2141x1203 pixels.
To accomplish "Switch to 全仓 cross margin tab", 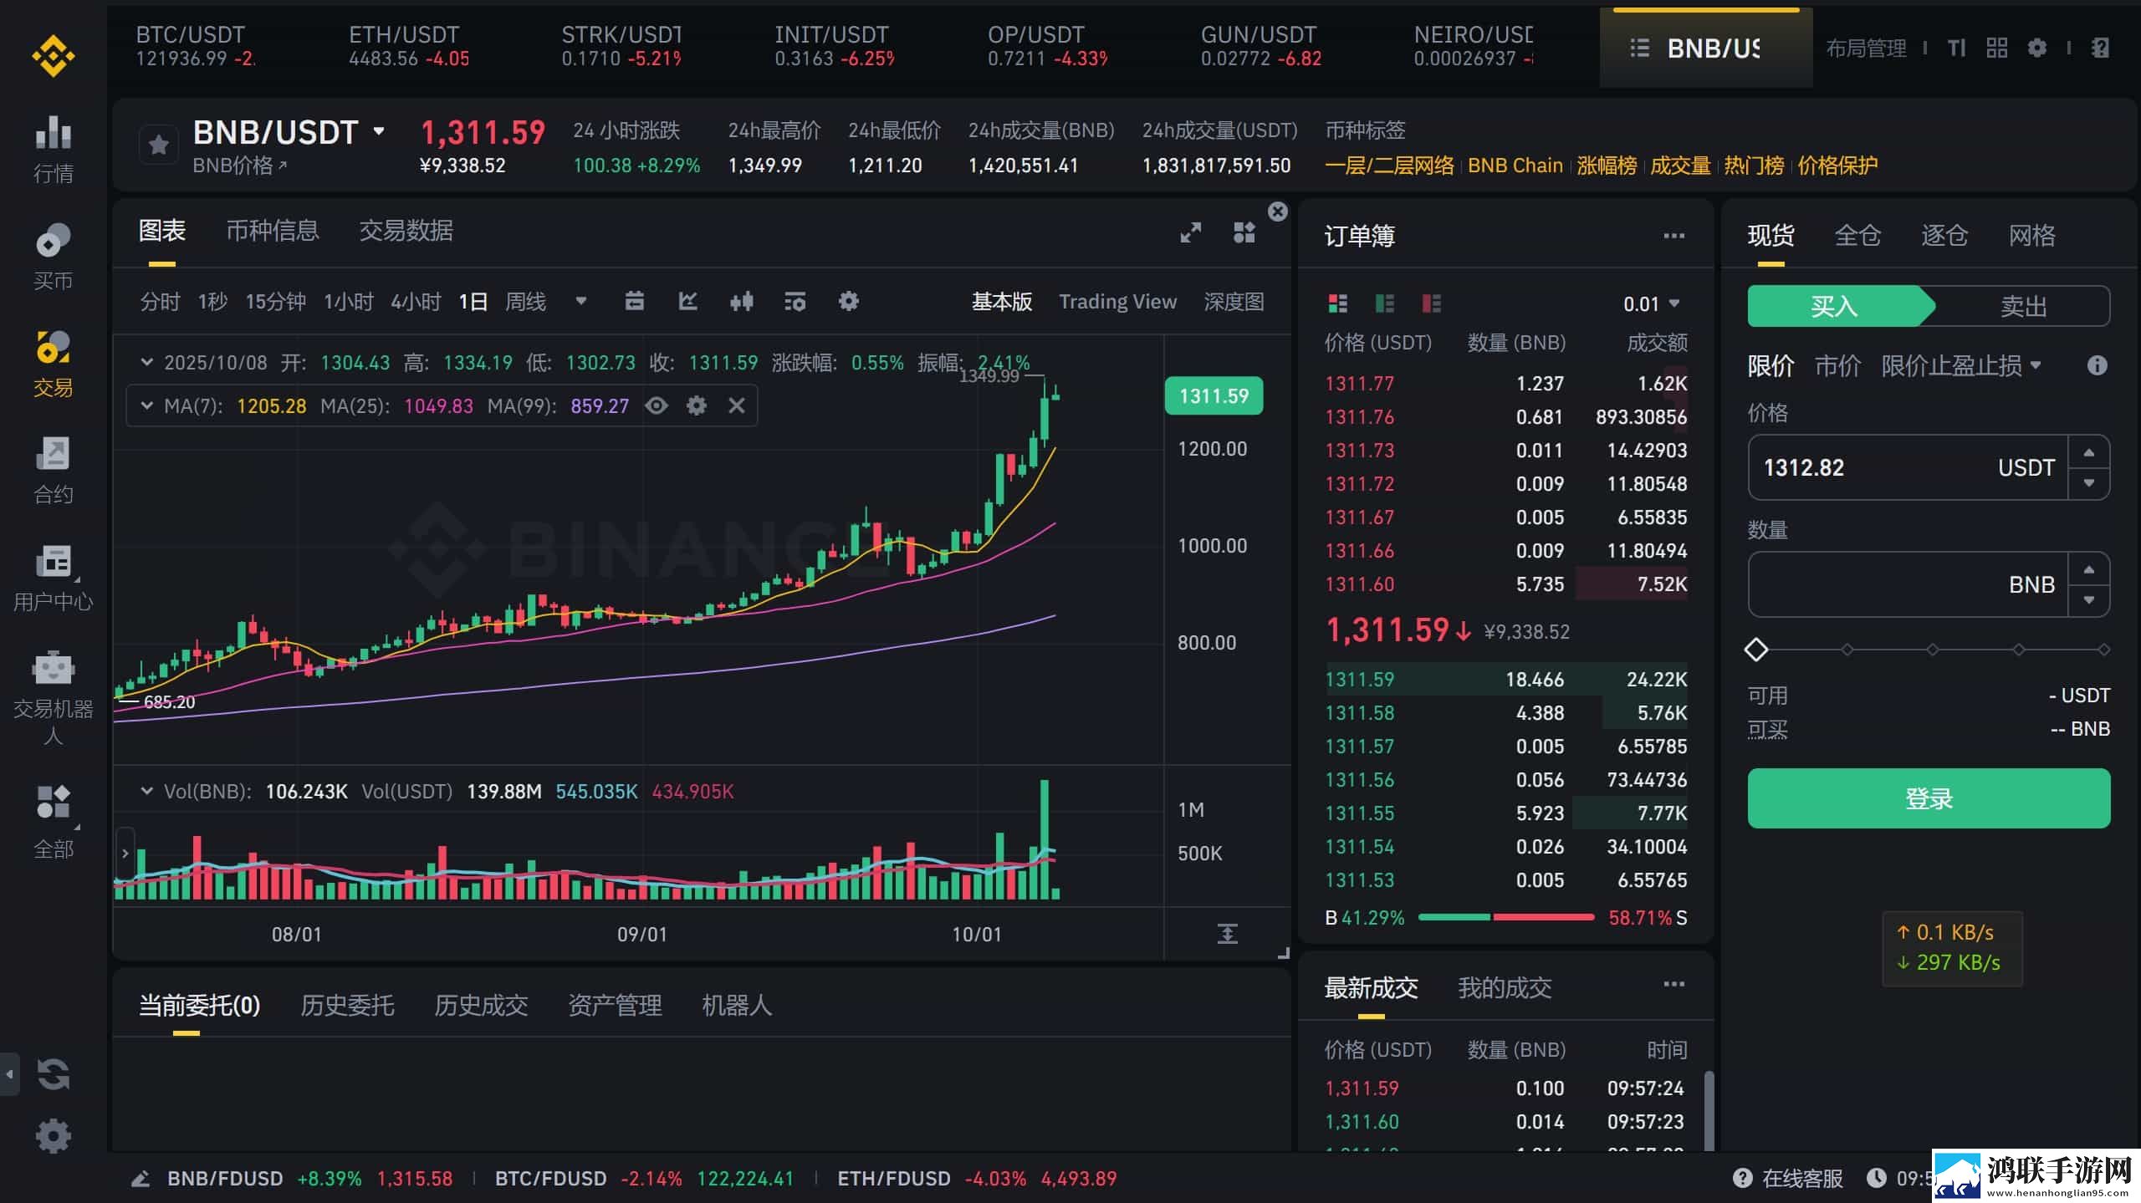I will pos(1857,236).
